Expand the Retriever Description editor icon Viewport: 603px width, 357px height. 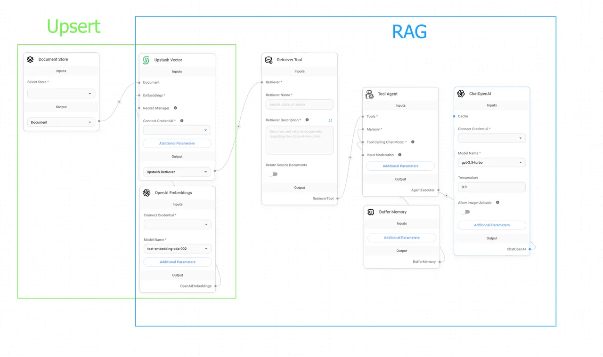tap(330, 121)
